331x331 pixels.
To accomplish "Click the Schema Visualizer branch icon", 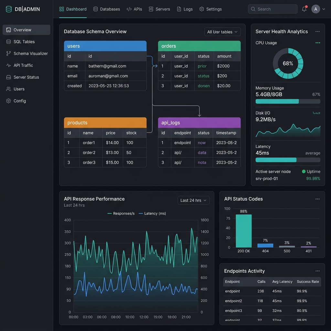I will coord(8,54).
